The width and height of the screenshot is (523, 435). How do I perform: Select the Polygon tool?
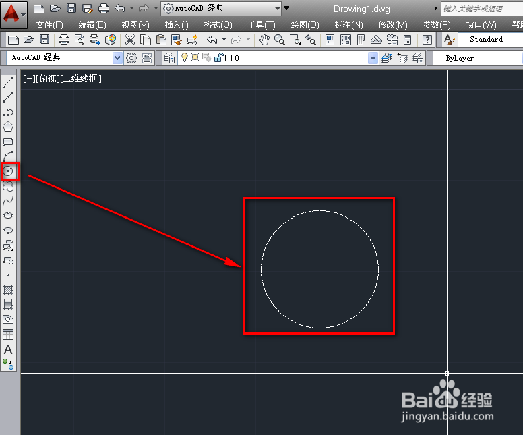point(8,127)
